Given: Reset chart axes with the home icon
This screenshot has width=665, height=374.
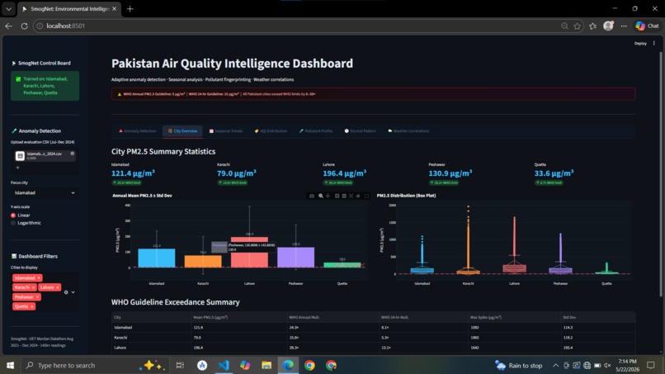Looking at the screenshot, I should [x=358, y=196].
